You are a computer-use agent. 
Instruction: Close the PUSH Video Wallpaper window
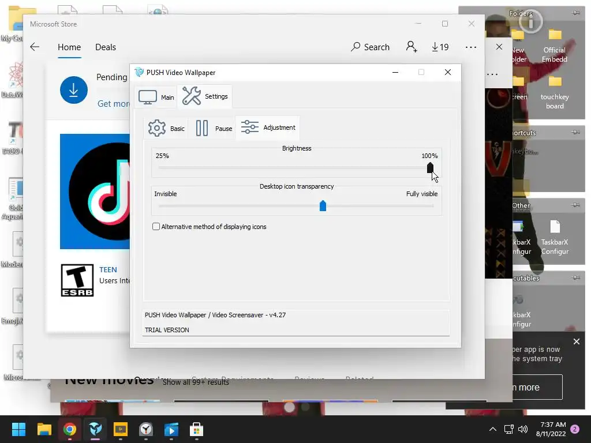click(448, 72)
